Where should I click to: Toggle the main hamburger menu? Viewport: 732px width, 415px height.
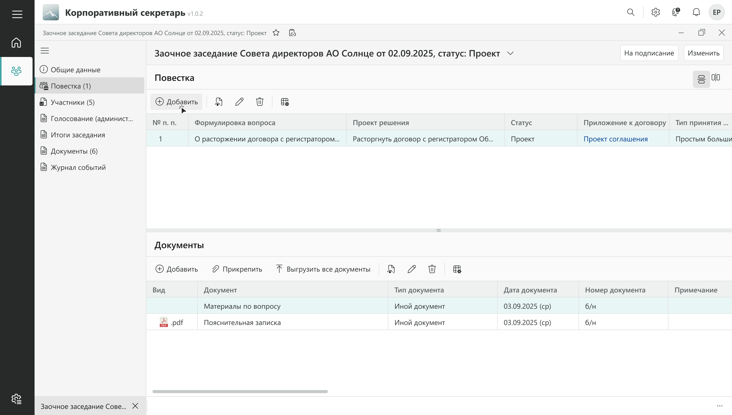coord(17,14)
